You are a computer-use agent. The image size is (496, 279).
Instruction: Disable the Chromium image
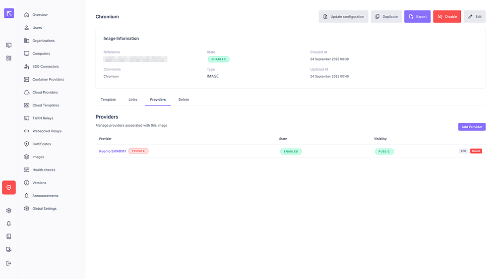click(447, 17)
